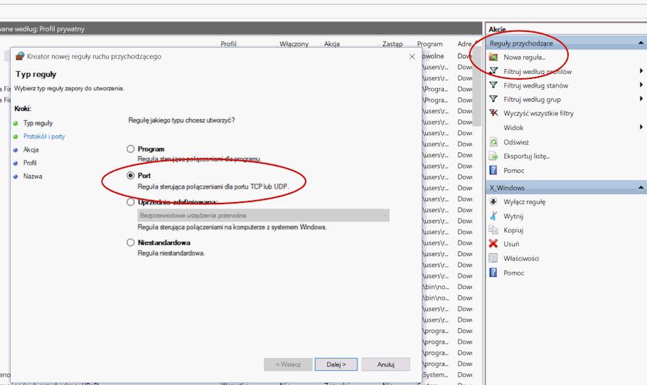Screen dimensions: 647x385
Task: Choose the Niestandardowa rule type option
Action: (130, 243)
